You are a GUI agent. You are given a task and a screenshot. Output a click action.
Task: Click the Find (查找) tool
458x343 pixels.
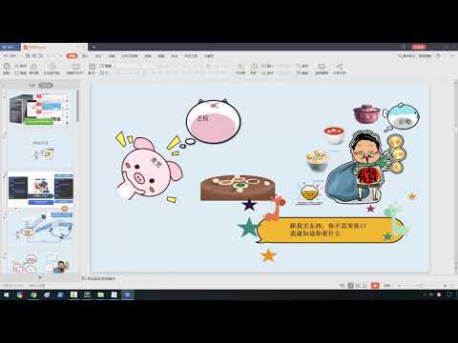302,66
